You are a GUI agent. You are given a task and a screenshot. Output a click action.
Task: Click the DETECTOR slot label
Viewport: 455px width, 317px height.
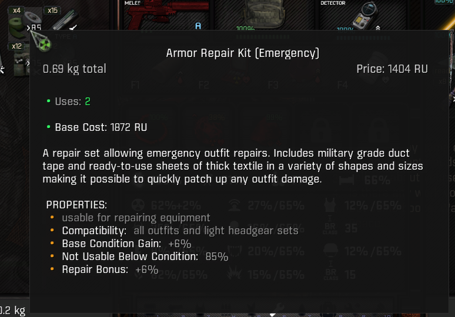coord(333,3)
